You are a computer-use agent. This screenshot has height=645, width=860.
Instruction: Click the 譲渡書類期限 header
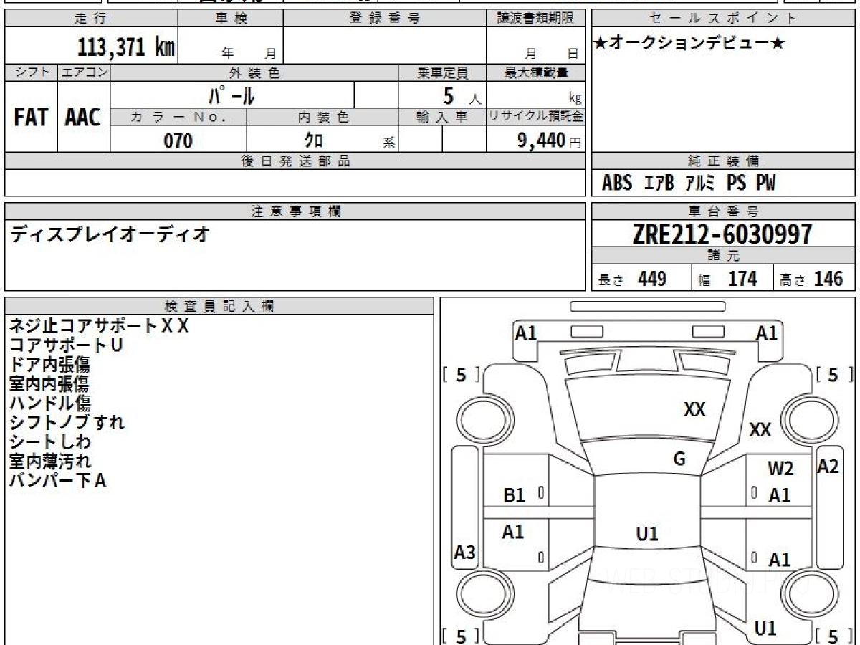pyautogui.click(x=536, y=19)
